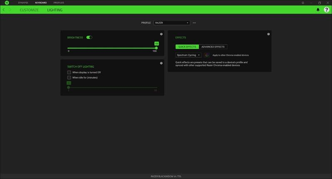332x179 pixels.
Task: Expand the Profile dropdown showing RAZER
Action: pos(172,23)
